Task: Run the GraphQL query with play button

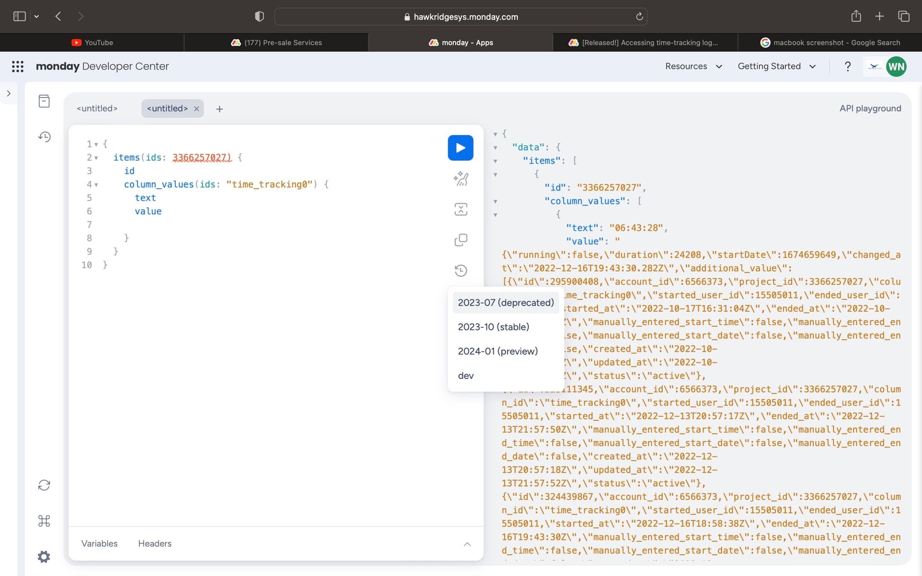Action: point(460,148)
